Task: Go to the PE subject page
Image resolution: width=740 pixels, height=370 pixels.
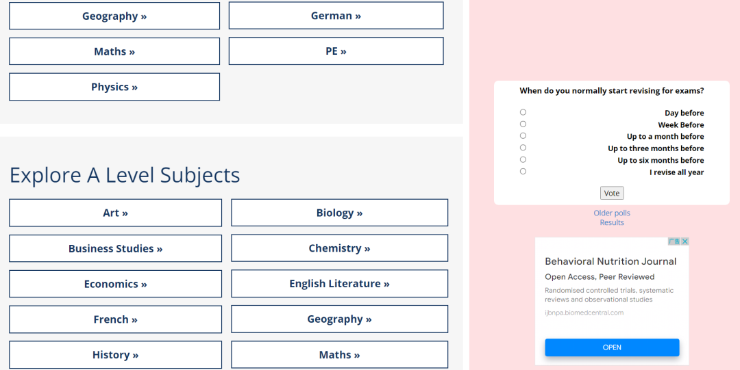Action: coord(336,51)
